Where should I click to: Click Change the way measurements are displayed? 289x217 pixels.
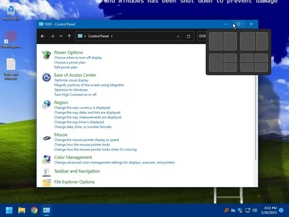[x=88, y=117]
